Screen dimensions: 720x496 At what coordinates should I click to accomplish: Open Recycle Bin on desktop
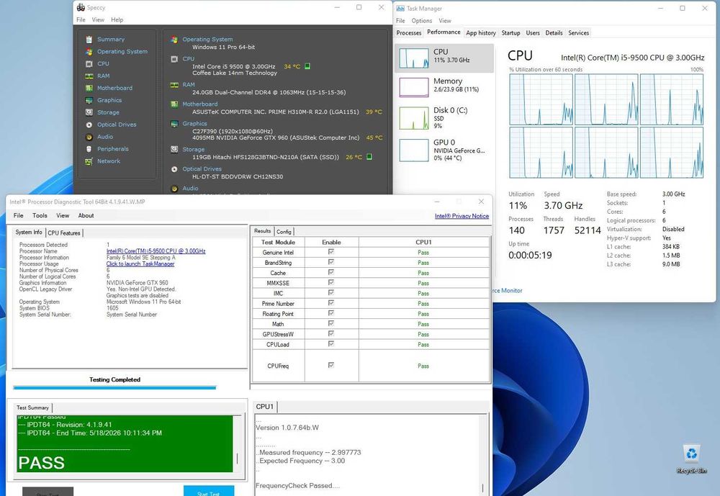(691, 459)
